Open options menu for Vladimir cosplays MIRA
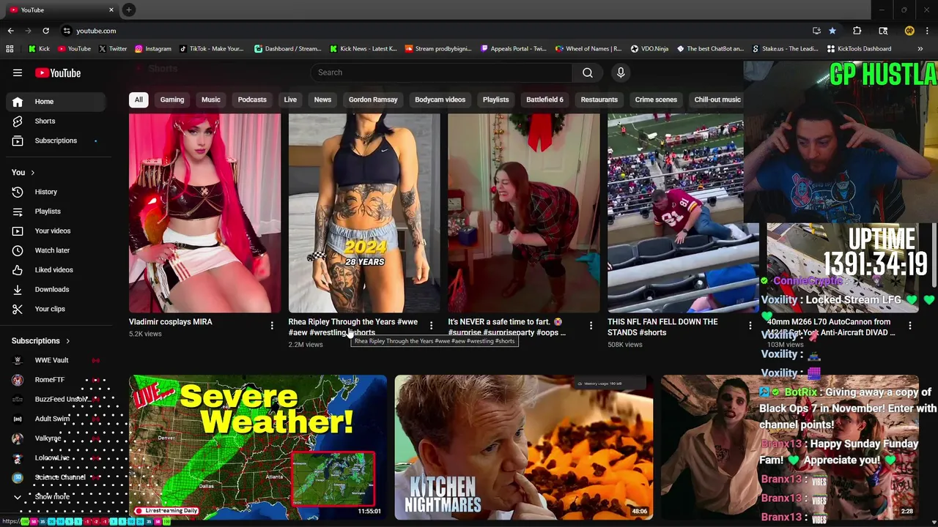 (272, 326)
